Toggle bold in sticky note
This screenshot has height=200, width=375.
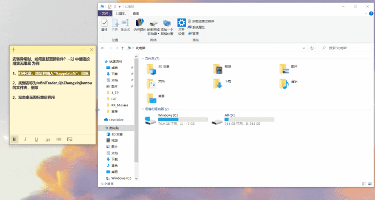14,139
